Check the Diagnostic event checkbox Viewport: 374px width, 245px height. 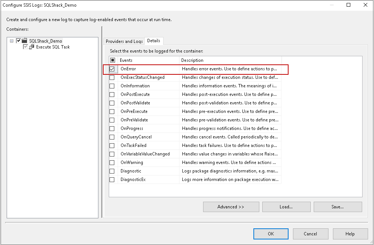[x=112, y=171]
